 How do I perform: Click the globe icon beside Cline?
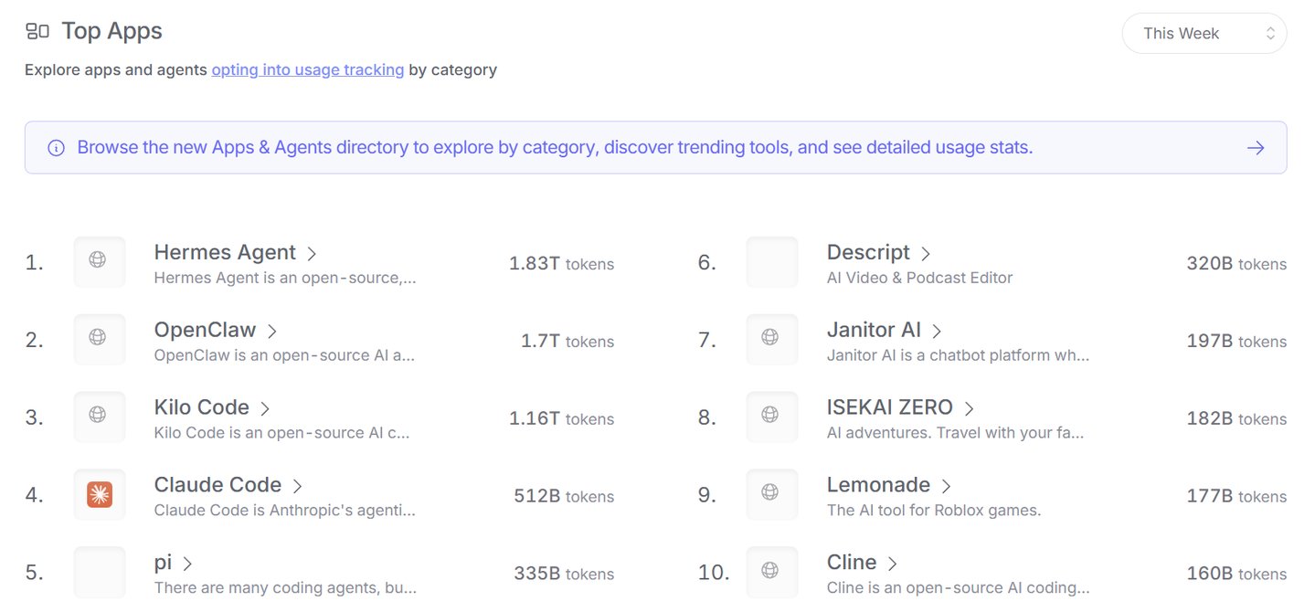[770, 570]
